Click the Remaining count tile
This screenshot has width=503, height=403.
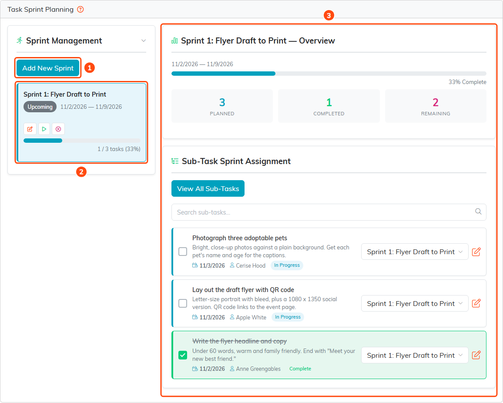pos(436,106)
